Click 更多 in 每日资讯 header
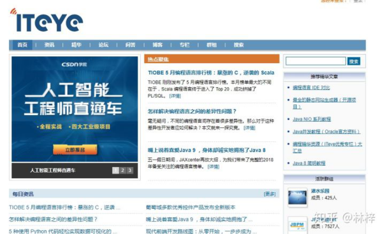 [x=270, y=194]
